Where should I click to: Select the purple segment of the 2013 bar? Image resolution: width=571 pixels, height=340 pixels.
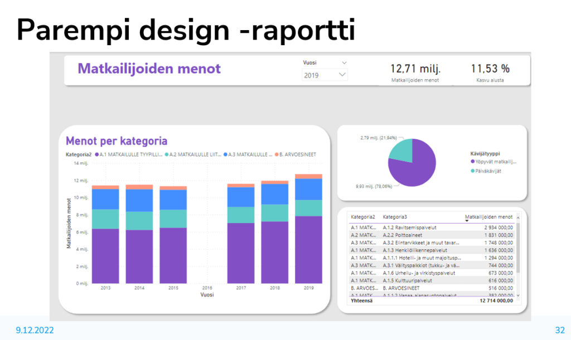pyautogui.click(x=105, y=256)
